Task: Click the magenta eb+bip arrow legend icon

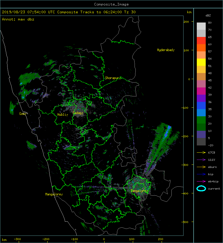Action: (x=201, y=181)
